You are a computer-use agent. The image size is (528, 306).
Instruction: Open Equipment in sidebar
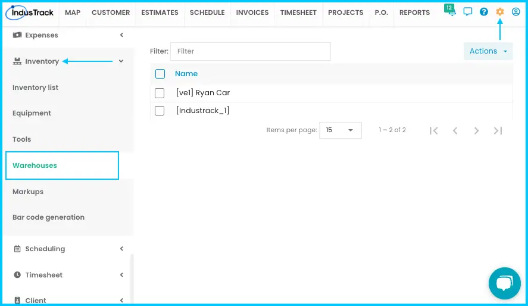point(32,113)
